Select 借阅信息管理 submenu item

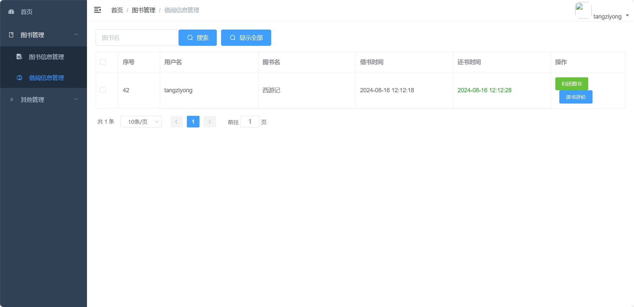pyautogui.click(x=43, y=78)
